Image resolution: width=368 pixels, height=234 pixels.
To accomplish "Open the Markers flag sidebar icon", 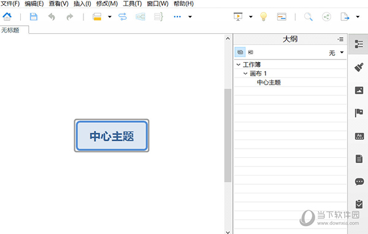I will [359, 113].
